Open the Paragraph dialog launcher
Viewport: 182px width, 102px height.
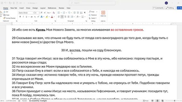[x=86, y=21]
